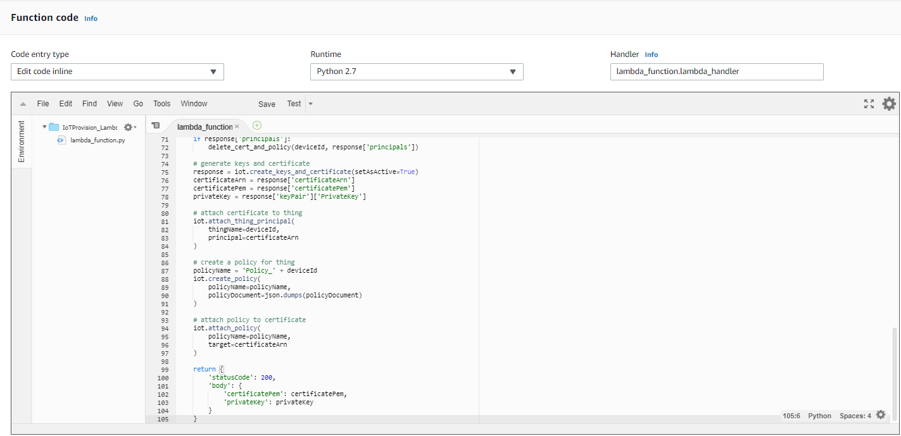This screenshot has height=436, width=901.
Task: Open the Tools menu
Action: pyautogui.click(x=162, y=104)
